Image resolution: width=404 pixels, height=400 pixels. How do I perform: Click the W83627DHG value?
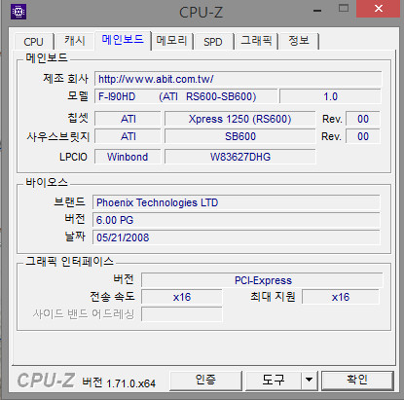[240, 157]
